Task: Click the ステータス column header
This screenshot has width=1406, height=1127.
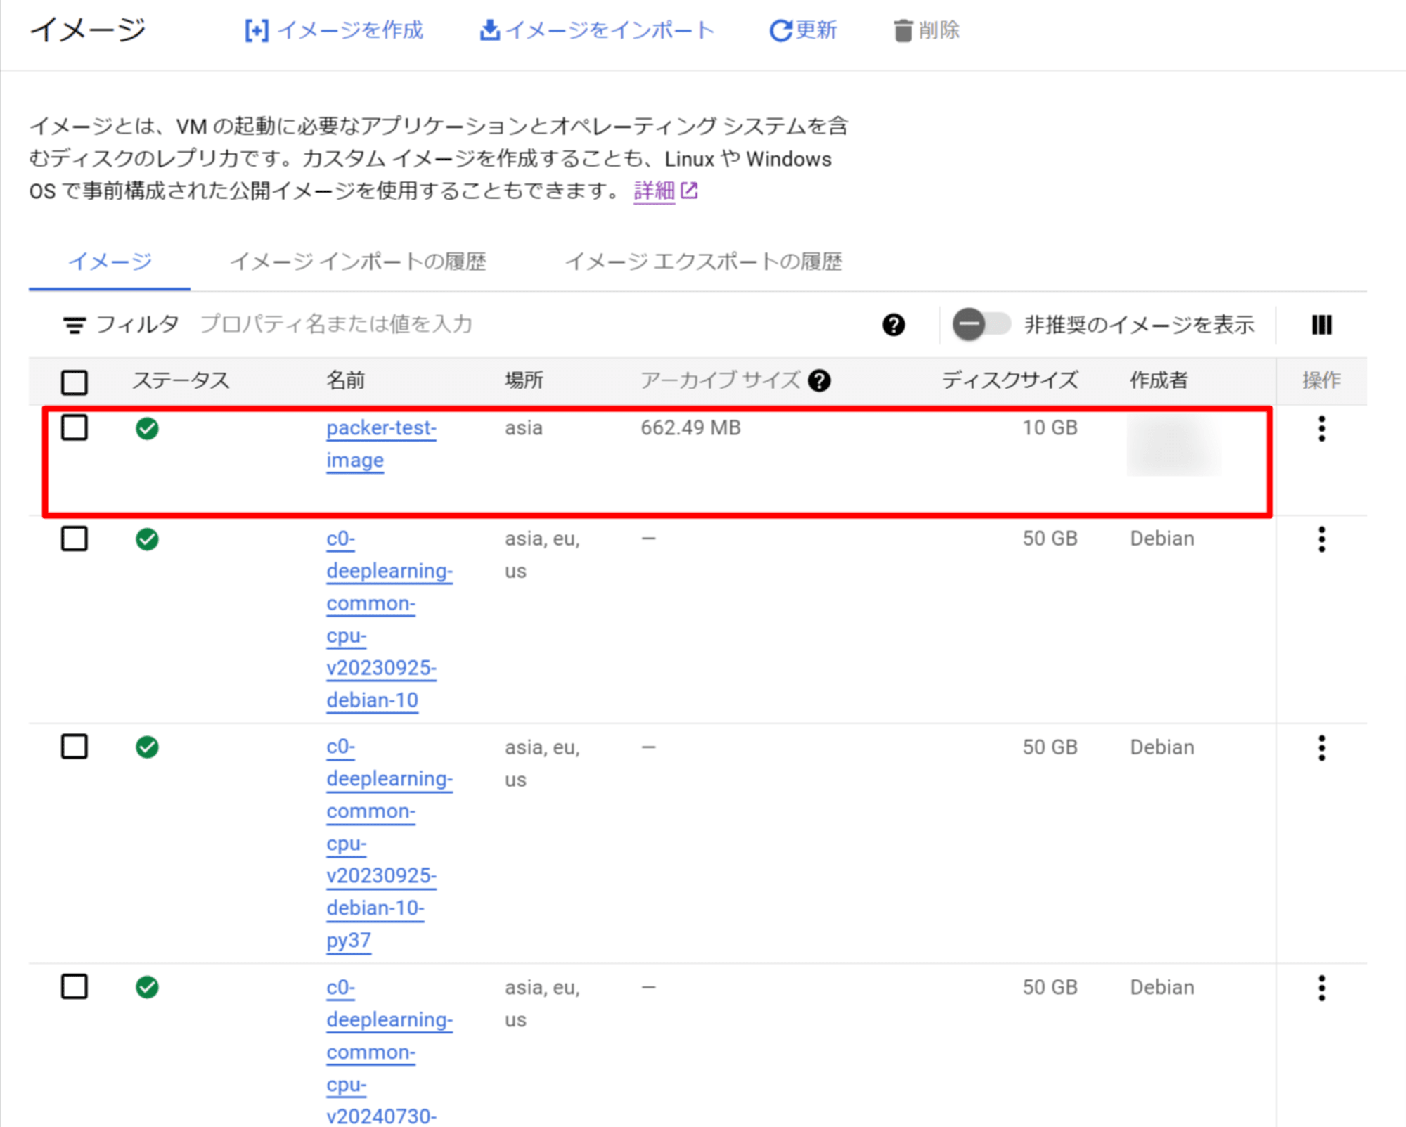Action: click(181, 380)
